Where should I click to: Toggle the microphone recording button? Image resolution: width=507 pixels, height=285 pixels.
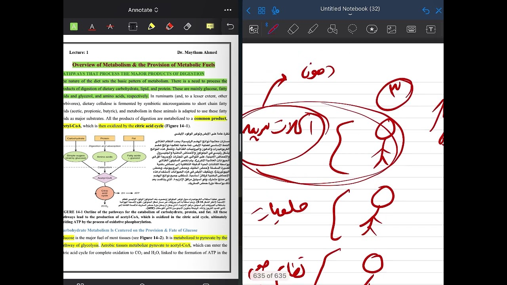[x=276, y=11]
